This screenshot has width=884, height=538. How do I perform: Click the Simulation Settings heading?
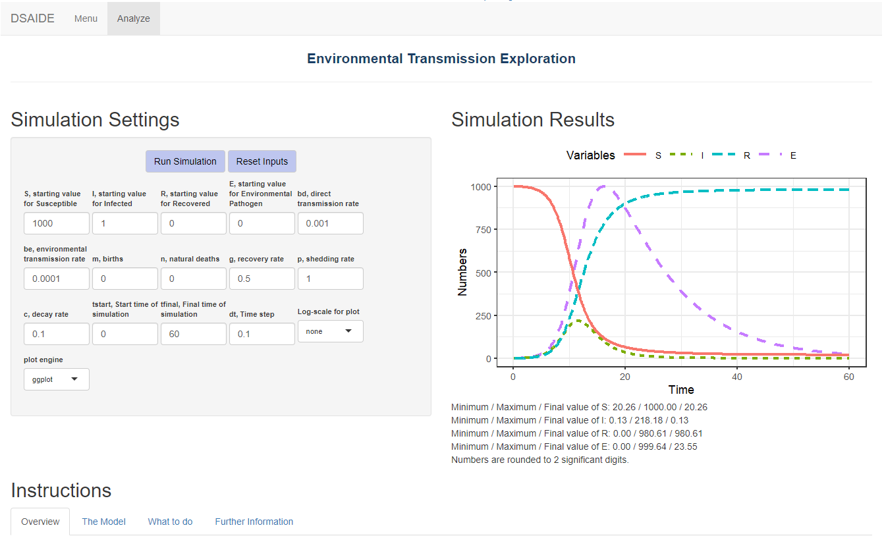(x=95, y=120)
